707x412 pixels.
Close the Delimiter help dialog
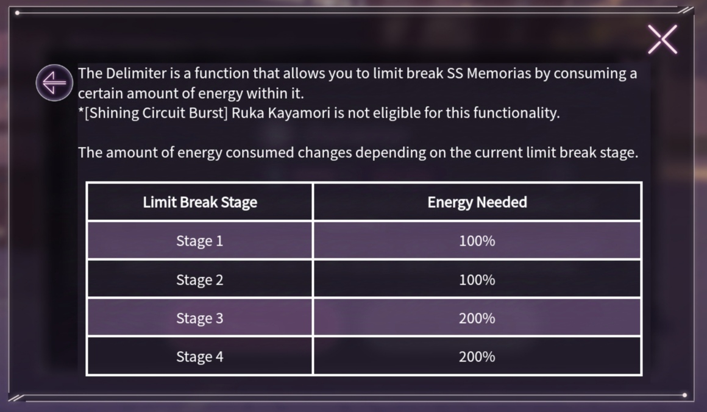pyautogui.click(x=663, y=40)
